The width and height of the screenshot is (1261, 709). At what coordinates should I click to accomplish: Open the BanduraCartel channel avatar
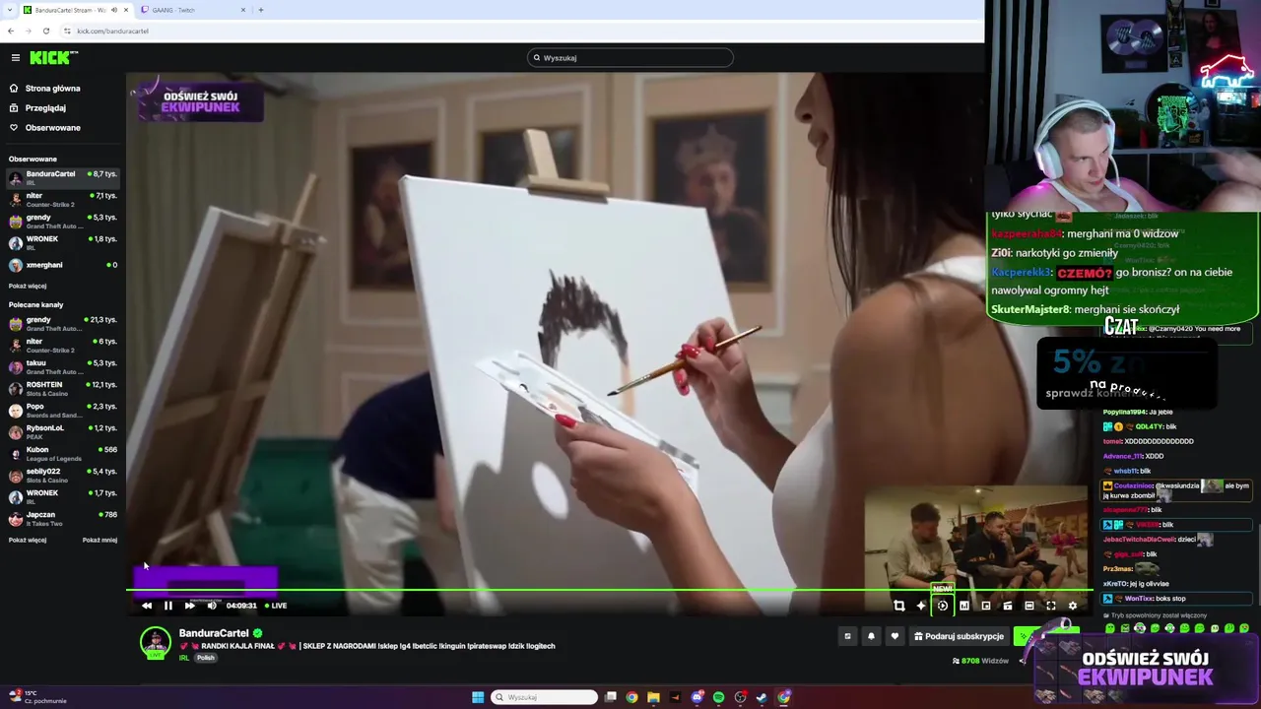[155, 643]
